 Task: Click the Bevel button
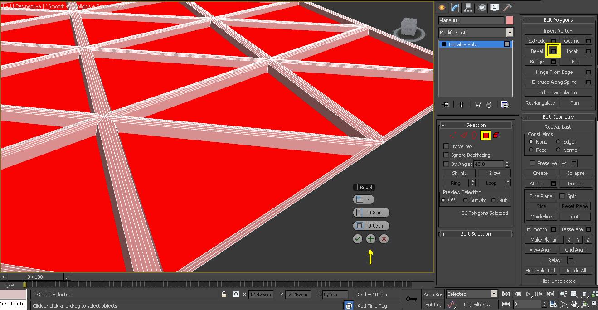click(x=537, y=51)
